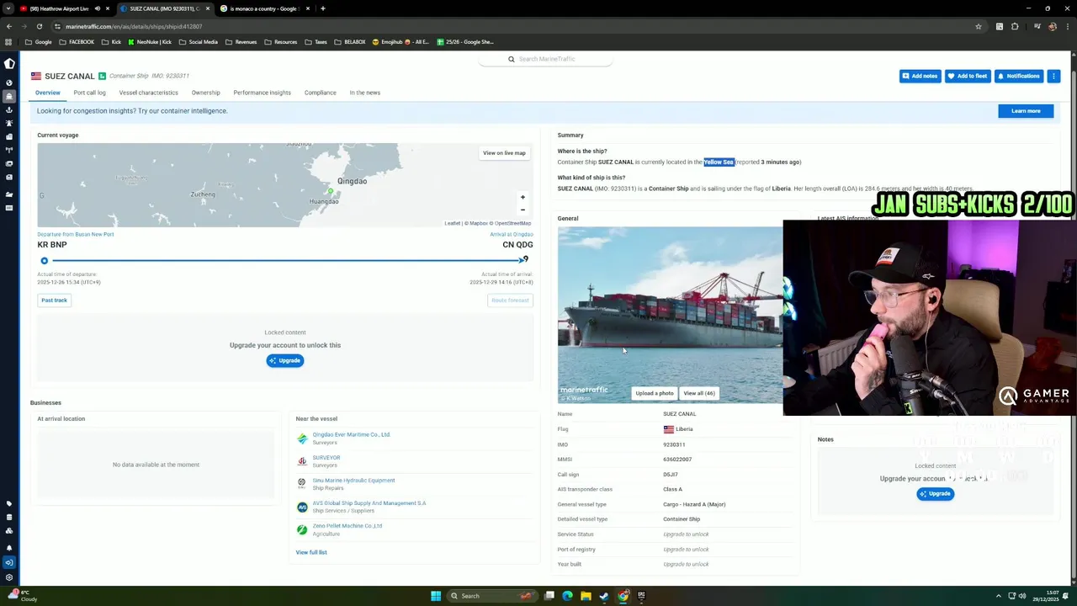Click the SUEZ CANAL ship photo
This screenshot has width=1077, height=606.
[670, 315]
